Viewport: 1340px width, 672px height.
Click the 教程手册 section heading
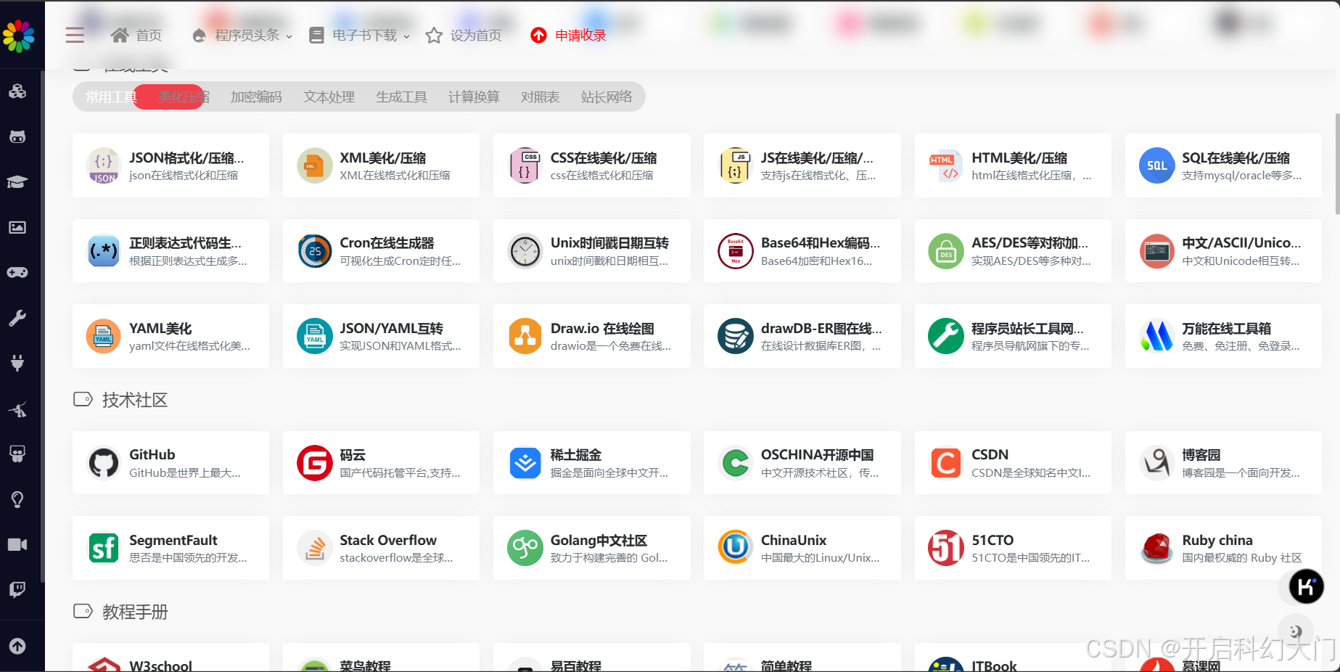135,612
